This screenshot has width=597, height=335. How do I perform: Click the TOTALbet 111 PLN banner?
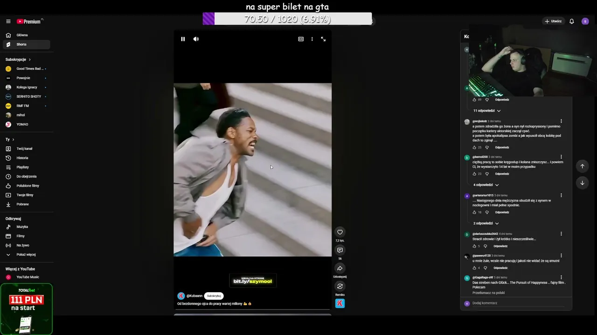tap(26, 309)
